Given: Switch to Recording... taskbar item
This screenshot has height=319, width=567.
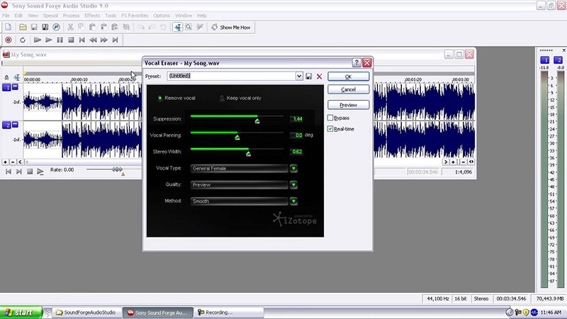Looking at the screenshot, I should (x=229, y=313).
